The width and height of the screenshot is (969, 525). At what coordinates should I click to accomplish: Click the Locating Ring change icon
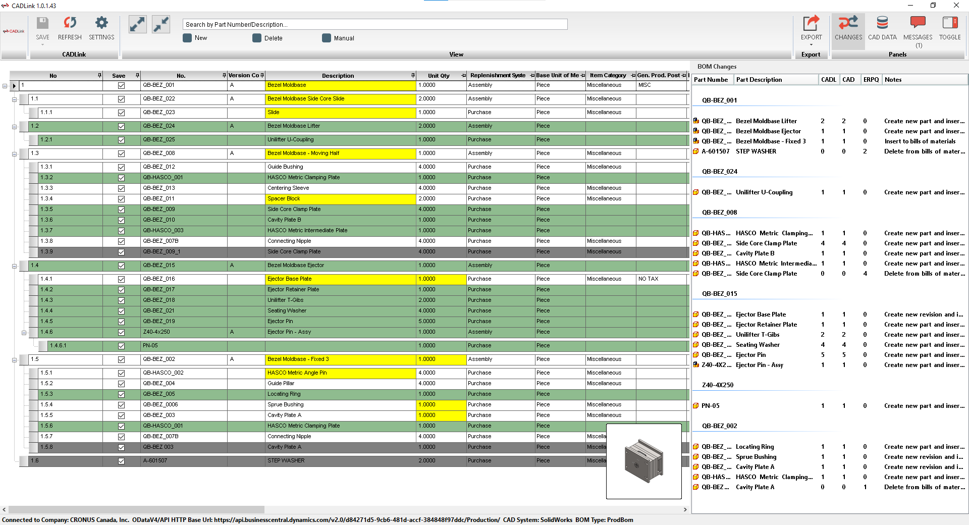[x=696, y=447]
